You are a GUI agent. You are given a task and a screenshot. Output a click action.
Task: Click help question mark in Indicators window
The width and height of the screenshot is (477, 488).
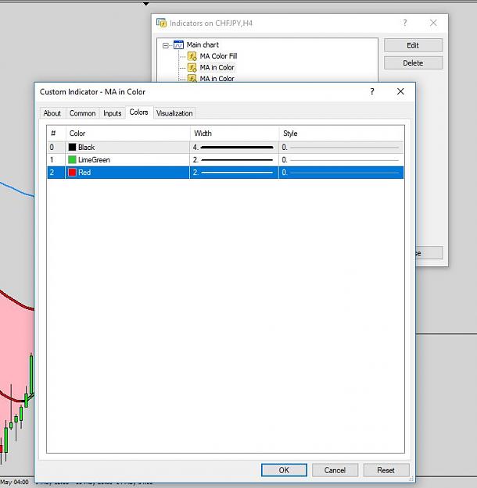pos(405,23)
